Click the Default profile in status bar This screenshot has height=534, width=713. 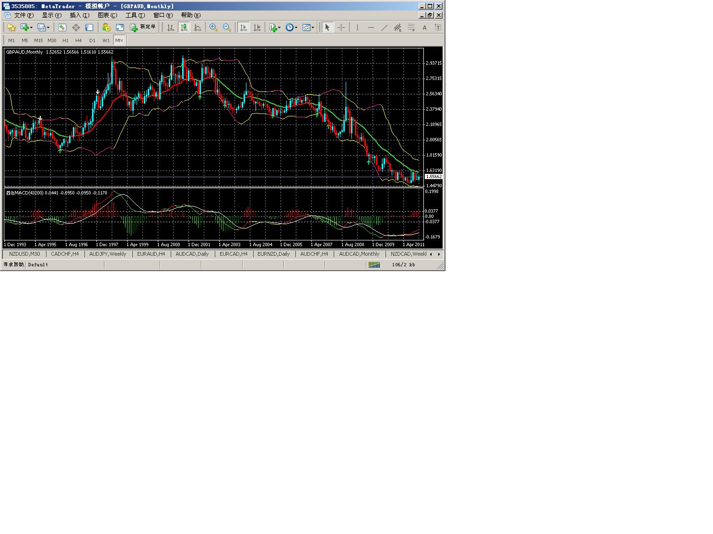[38, 265]
